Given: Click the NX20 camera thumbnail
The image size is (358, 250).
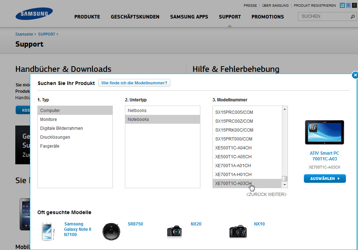Looking at the screenshot, I should pos(174,231).
